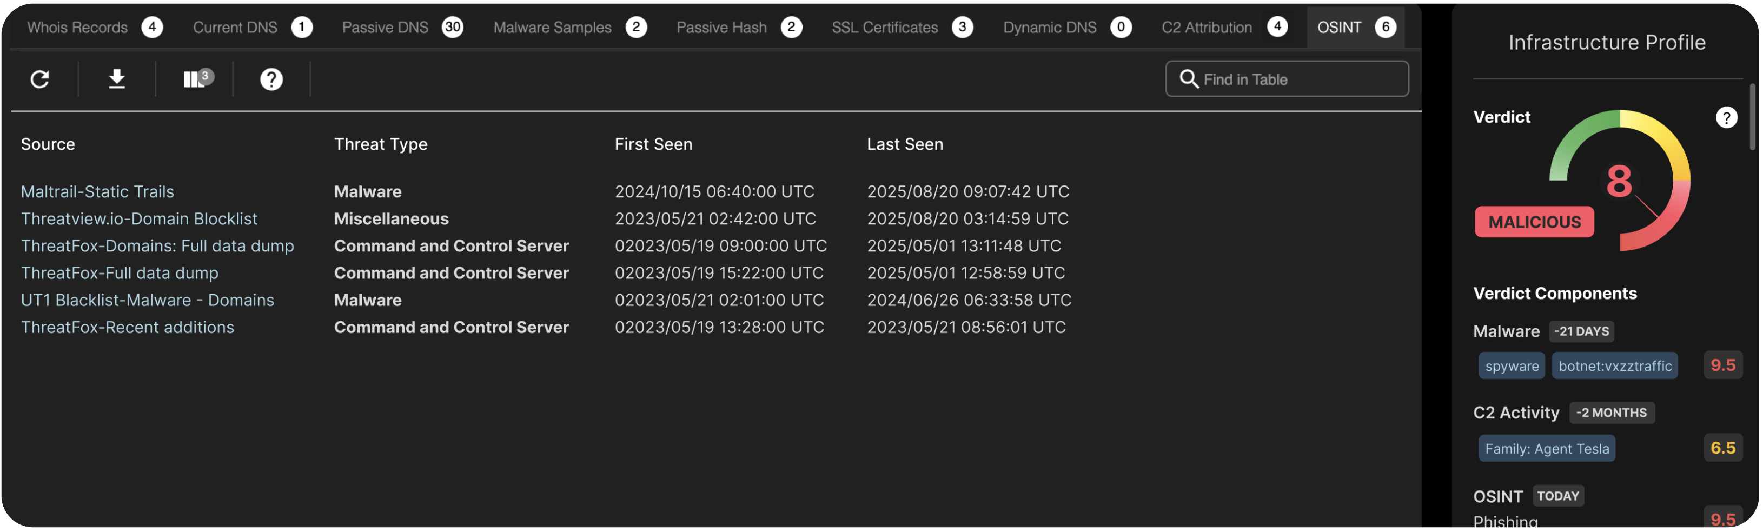Open the columns selector icon

198,78
